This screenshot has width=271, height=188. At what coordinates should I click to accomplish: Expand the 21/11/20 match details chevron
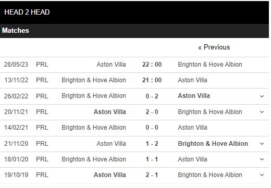(x=262, y=144)
